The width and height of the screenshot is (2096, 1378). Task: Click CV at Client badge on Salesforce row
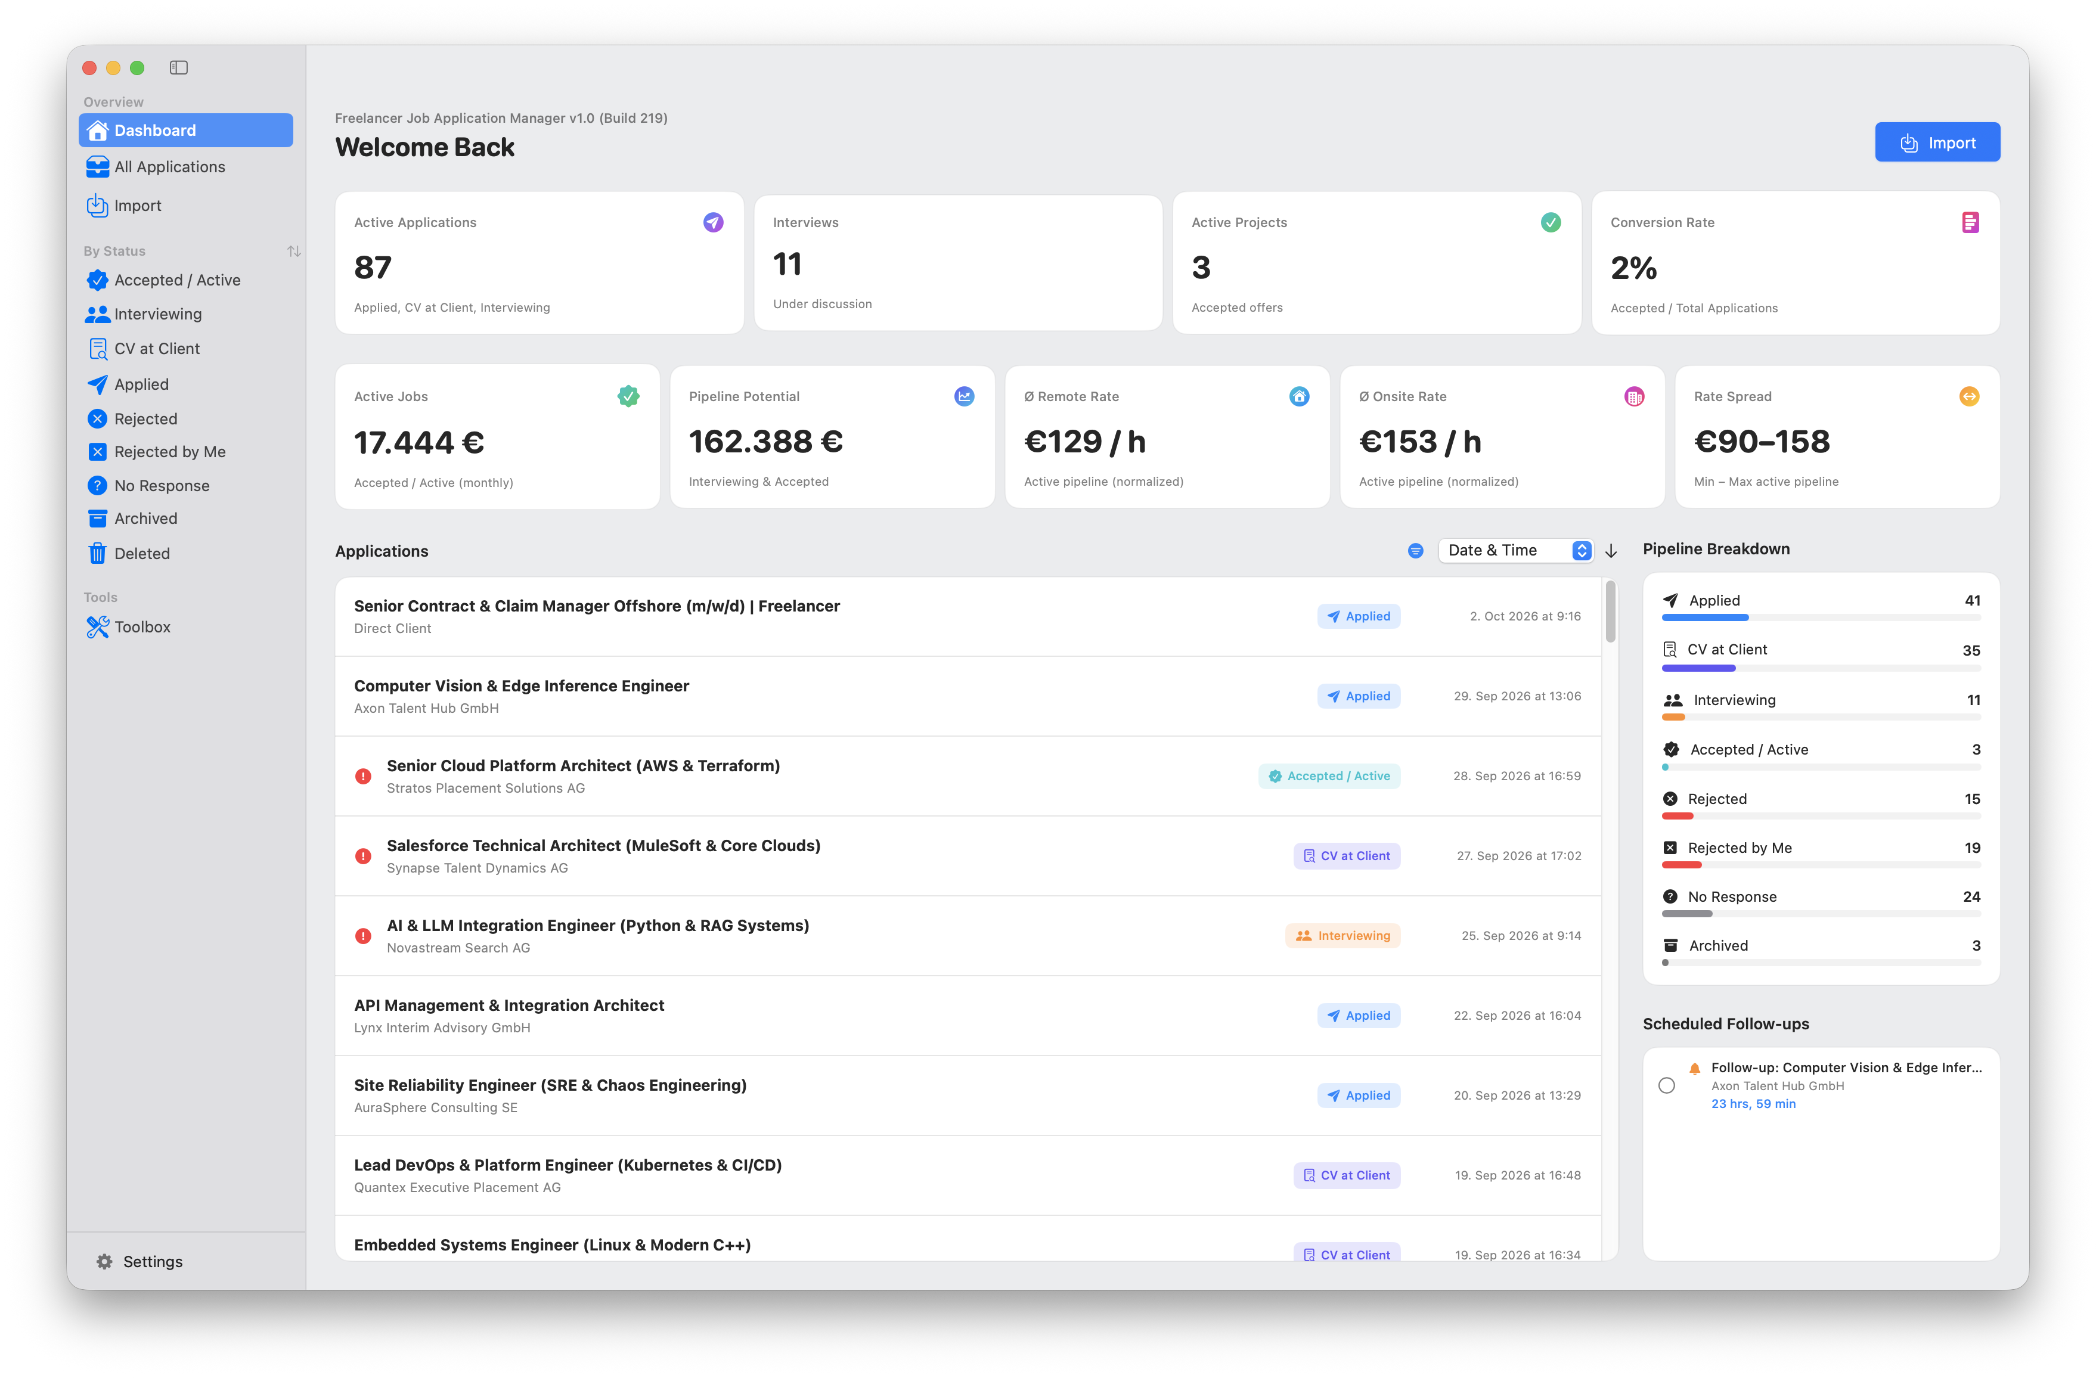[x=1347, y=856]
